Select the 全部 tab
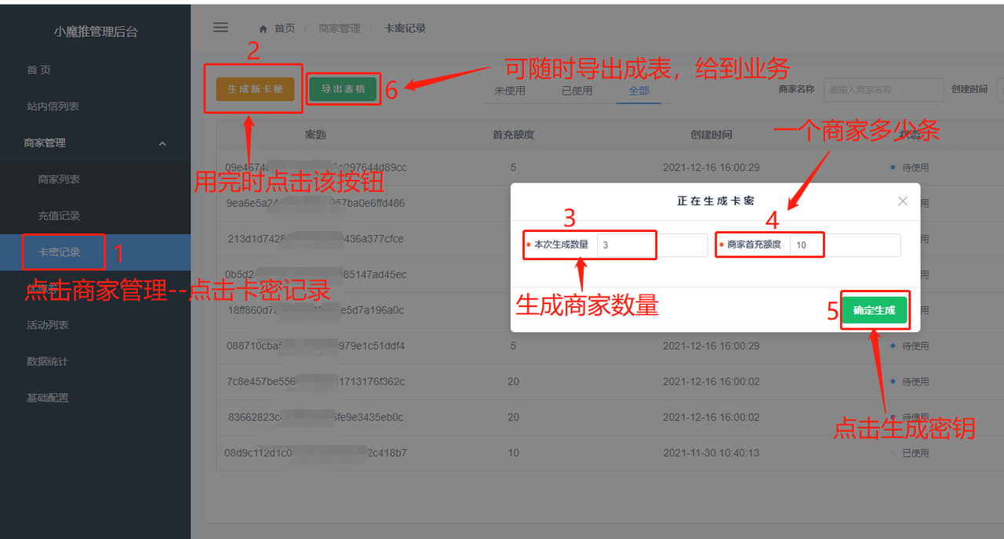 [x=638, y=91]
